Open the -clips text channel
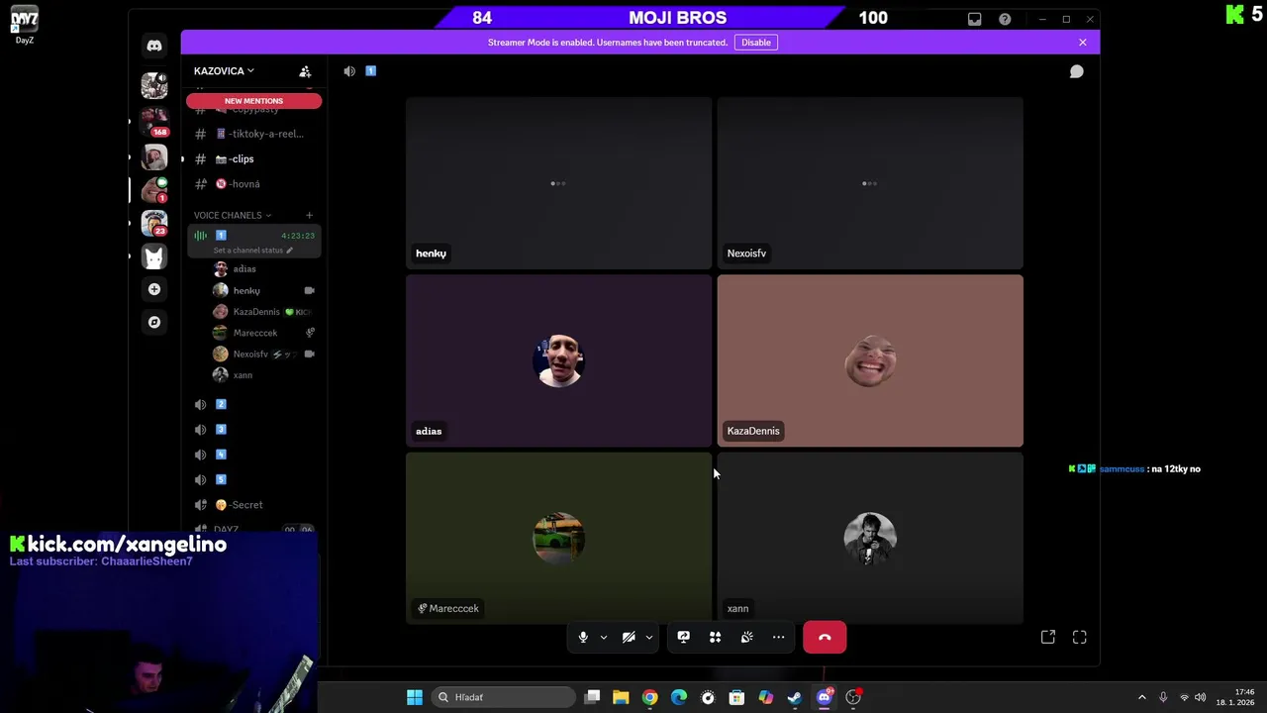The image size is (1267, 713). click(253, 158)
